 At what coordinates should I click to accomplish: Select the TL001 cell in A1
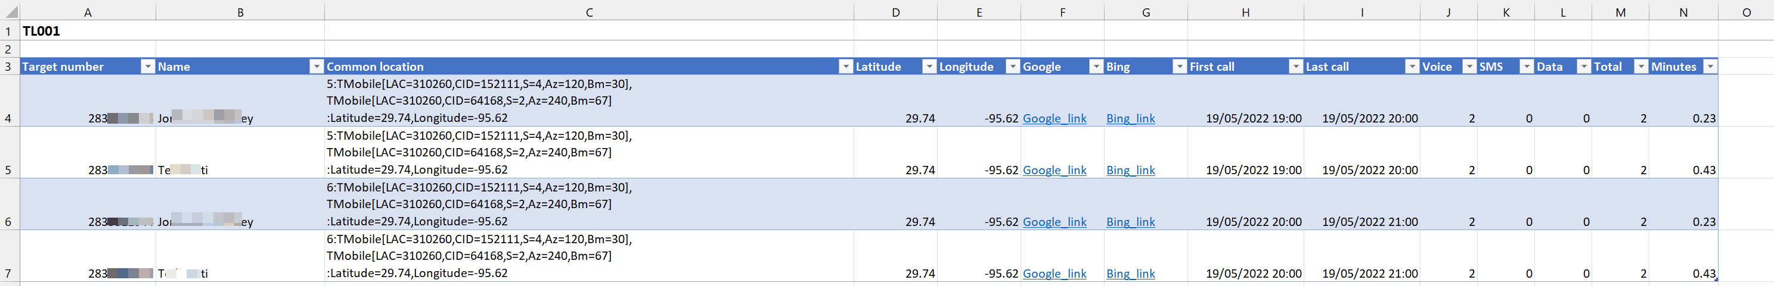pyautogui.click(x=88, y=31)
